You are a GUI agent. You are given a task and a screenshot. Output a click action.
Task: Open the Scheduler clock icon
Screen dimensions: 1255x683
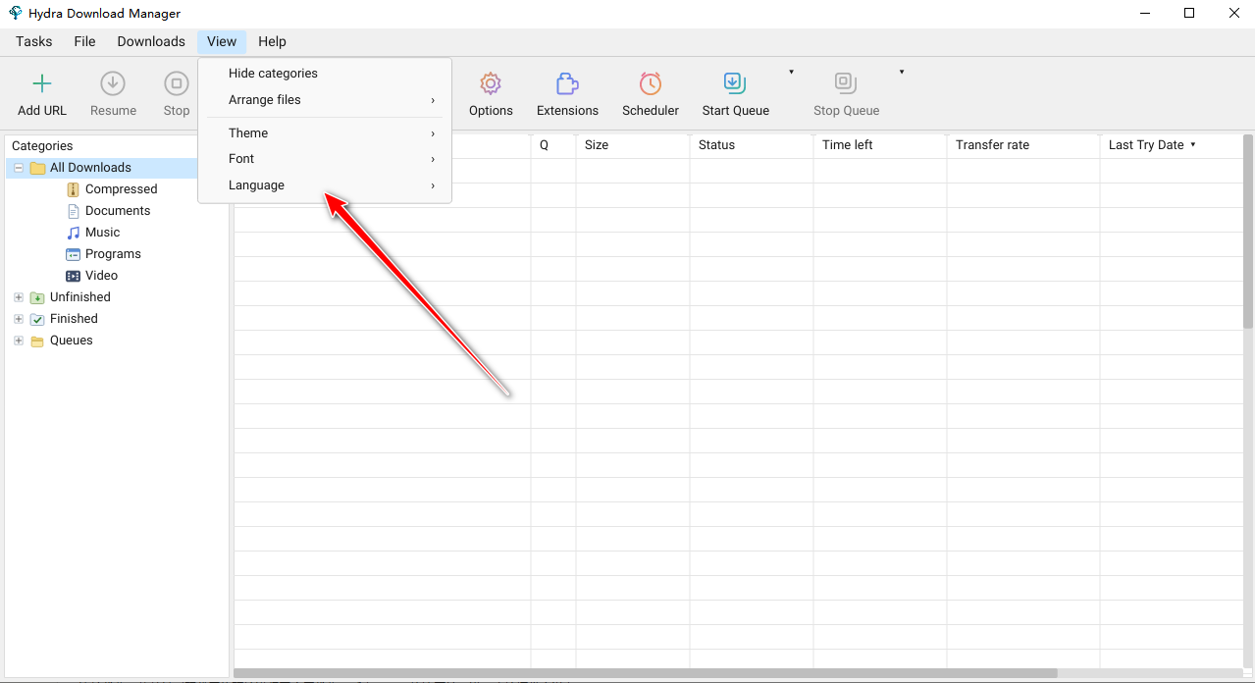[x=651, y=83]
